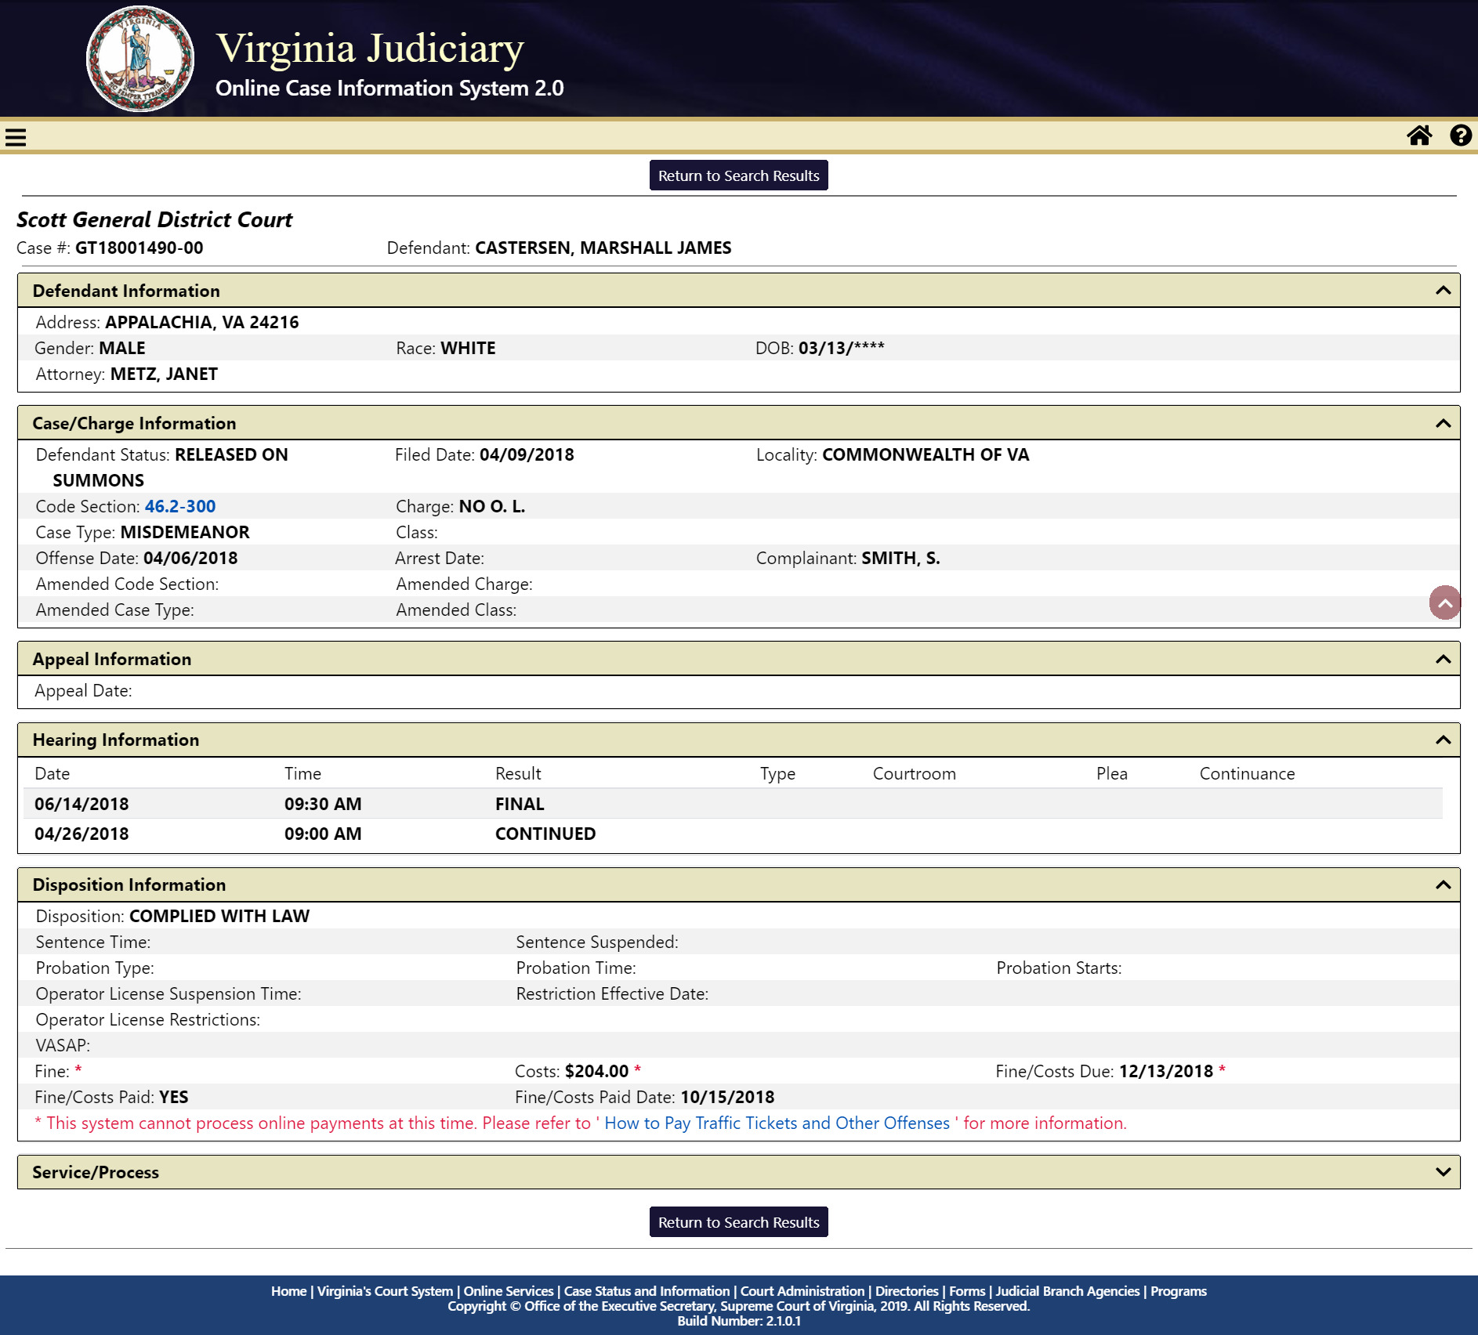Image resolution: width=1478 pixels, height=1335 pixels.
Task: Select the 06/14/2018 hearing date
Action: click(82, 804)
